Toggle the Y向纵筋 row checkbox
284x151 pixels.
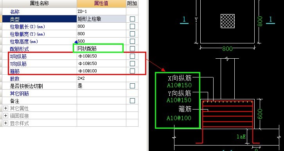tap(132, 63)
